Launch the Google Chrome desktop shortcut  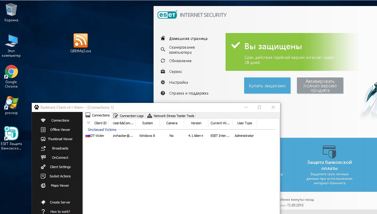[x=11, y=77]
